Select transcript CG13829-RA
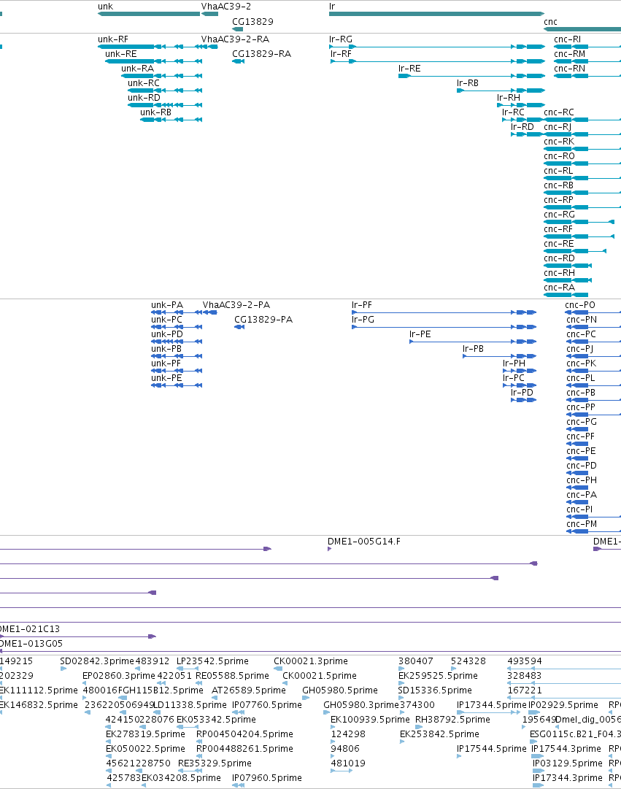621x789 pixels. [261, 54]
